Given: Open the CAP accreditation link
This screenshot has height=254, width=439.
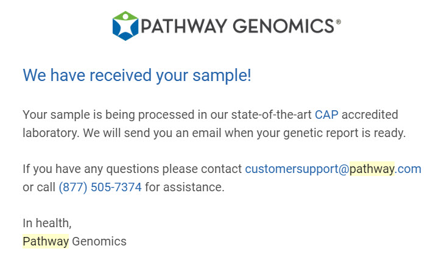Looking at the screenshot, I should point(326,115).
